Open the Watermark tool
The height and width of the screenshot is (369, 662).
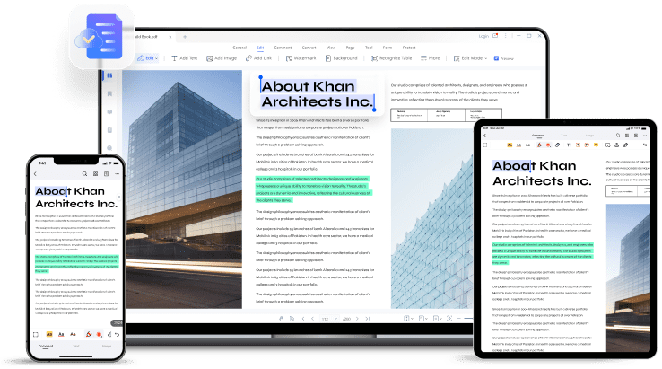point(301,57)
